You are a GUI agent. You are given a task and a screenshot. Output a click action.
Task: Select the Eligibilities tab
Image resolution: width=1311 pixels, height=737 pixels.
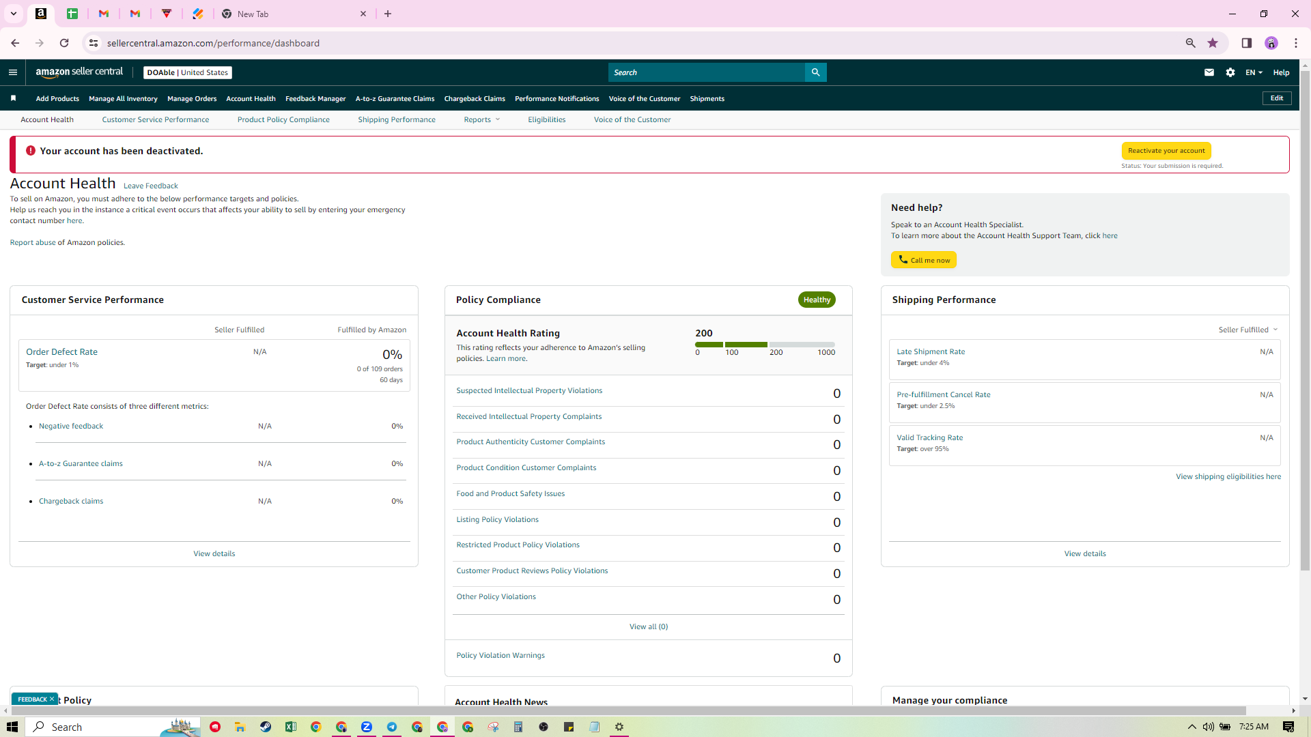547,119
